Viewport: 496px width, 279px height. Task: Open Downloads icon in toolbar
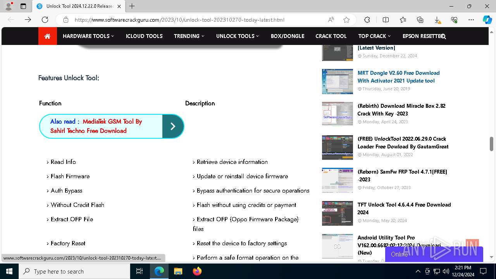pos(437,20)
